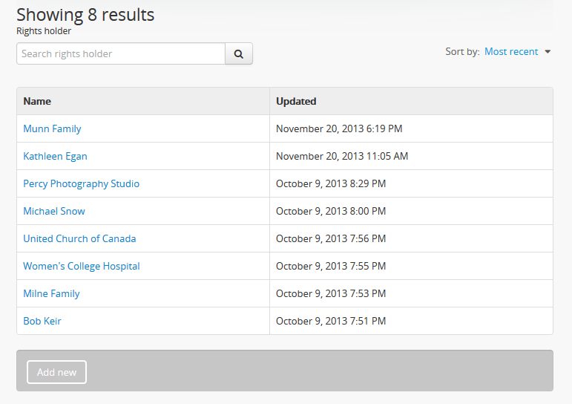This screenshot has height=404, width=572.
Task: Open the Milne Family record
Action: click(x=51, y=293)
